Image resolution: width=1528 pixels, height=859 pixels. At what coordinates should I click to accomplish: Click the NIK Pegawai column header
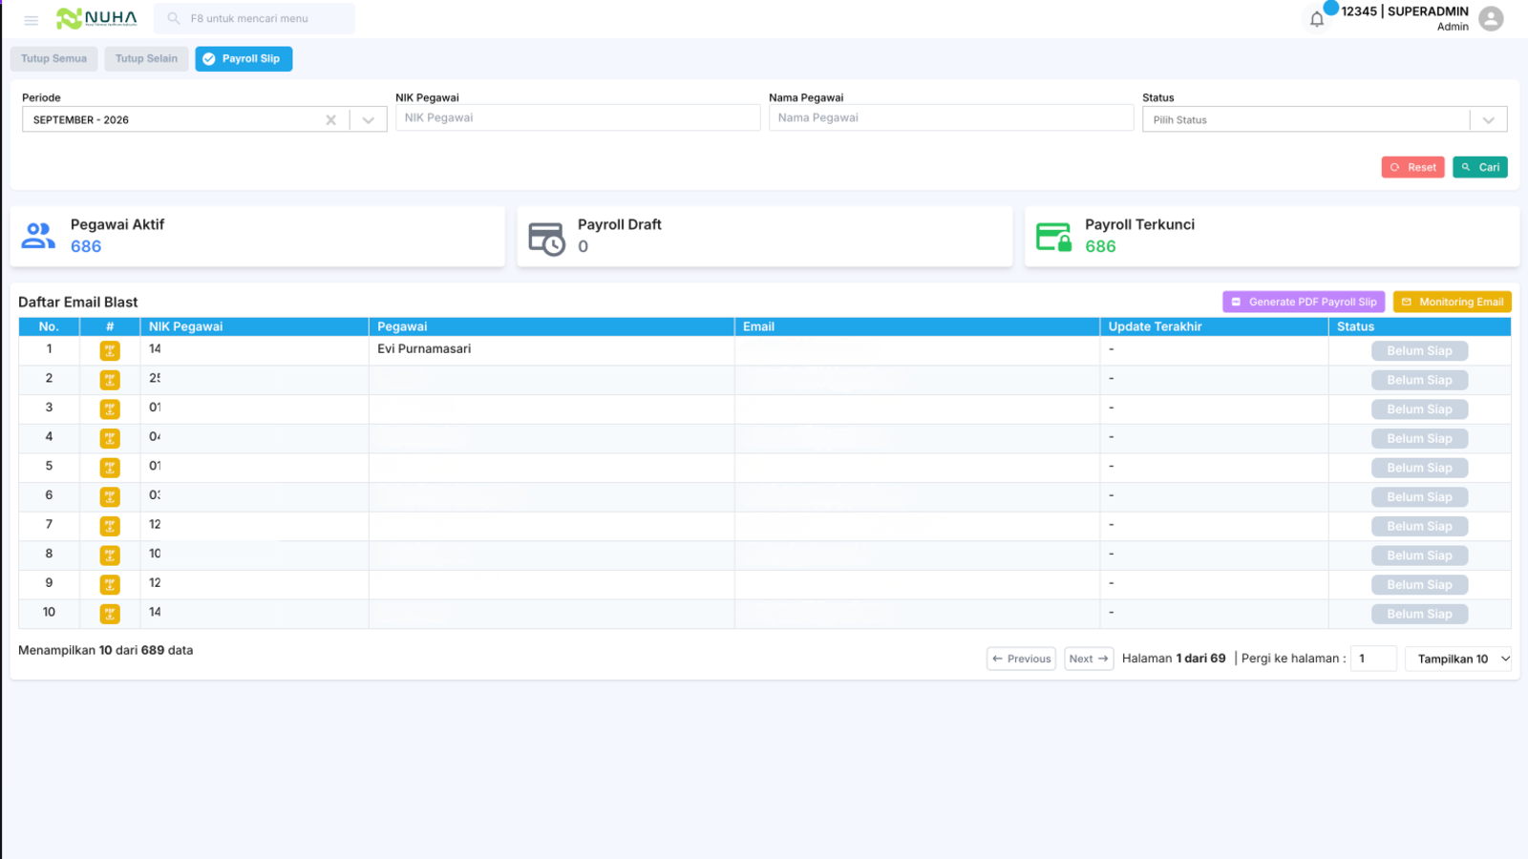coord(254,326)
